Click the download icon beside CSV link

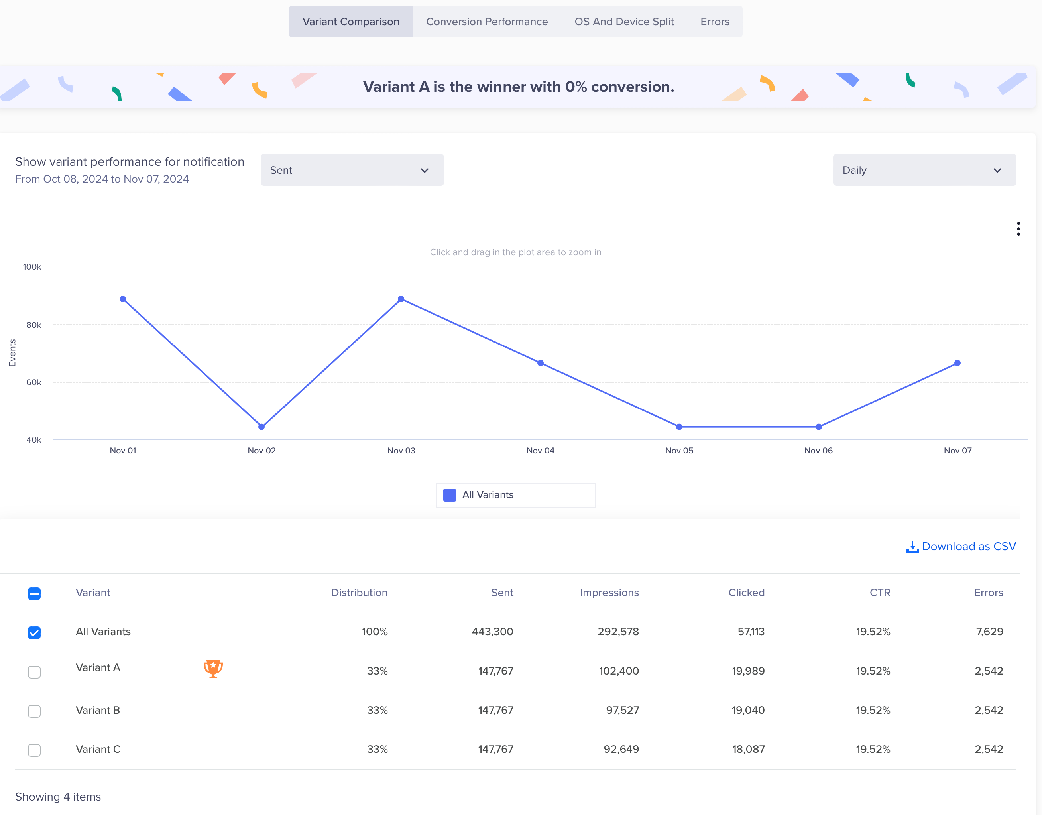click(912, 547)
